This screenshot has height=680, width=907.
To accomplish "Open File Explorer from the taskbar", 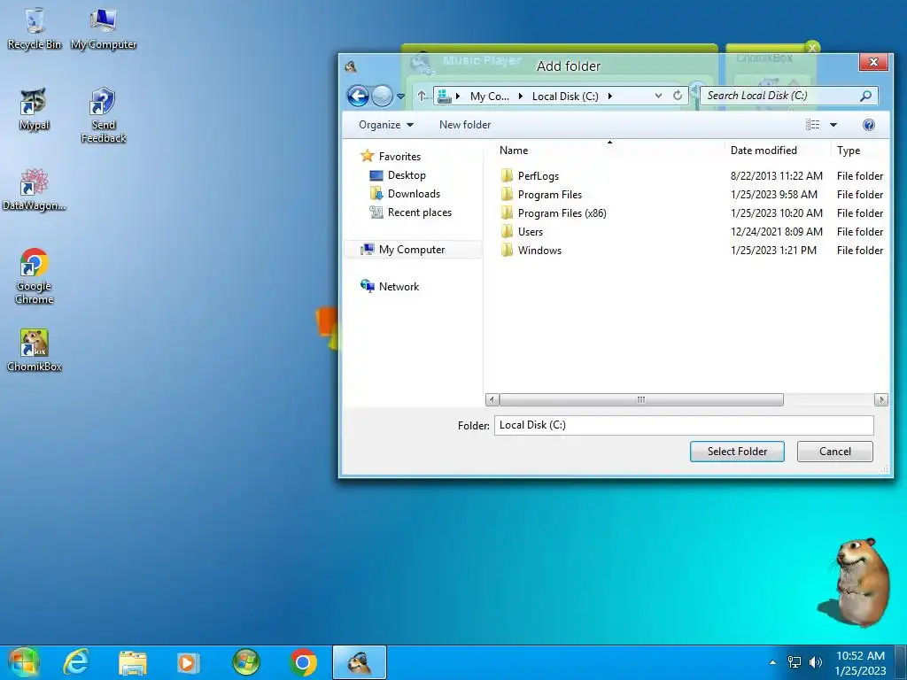I will (x=133, y=662).
